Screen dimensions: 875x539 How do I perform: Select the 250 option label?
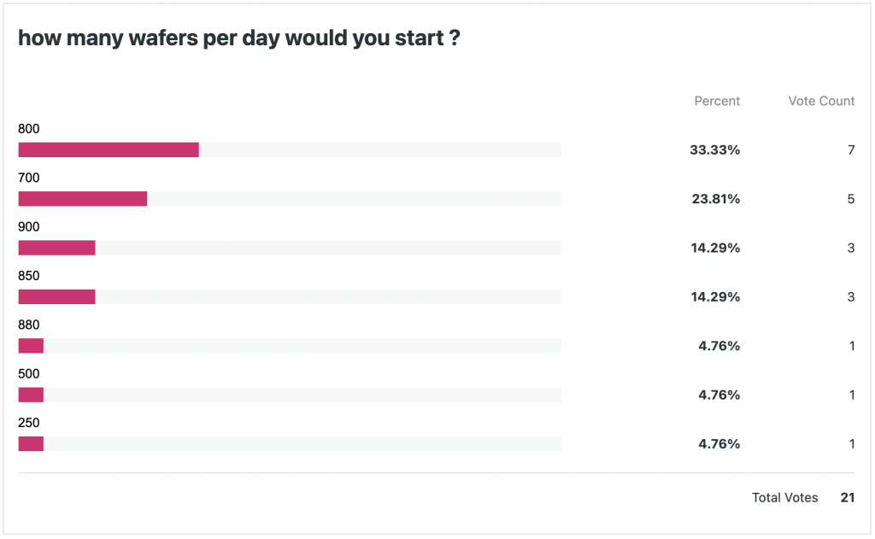point(29,423)
